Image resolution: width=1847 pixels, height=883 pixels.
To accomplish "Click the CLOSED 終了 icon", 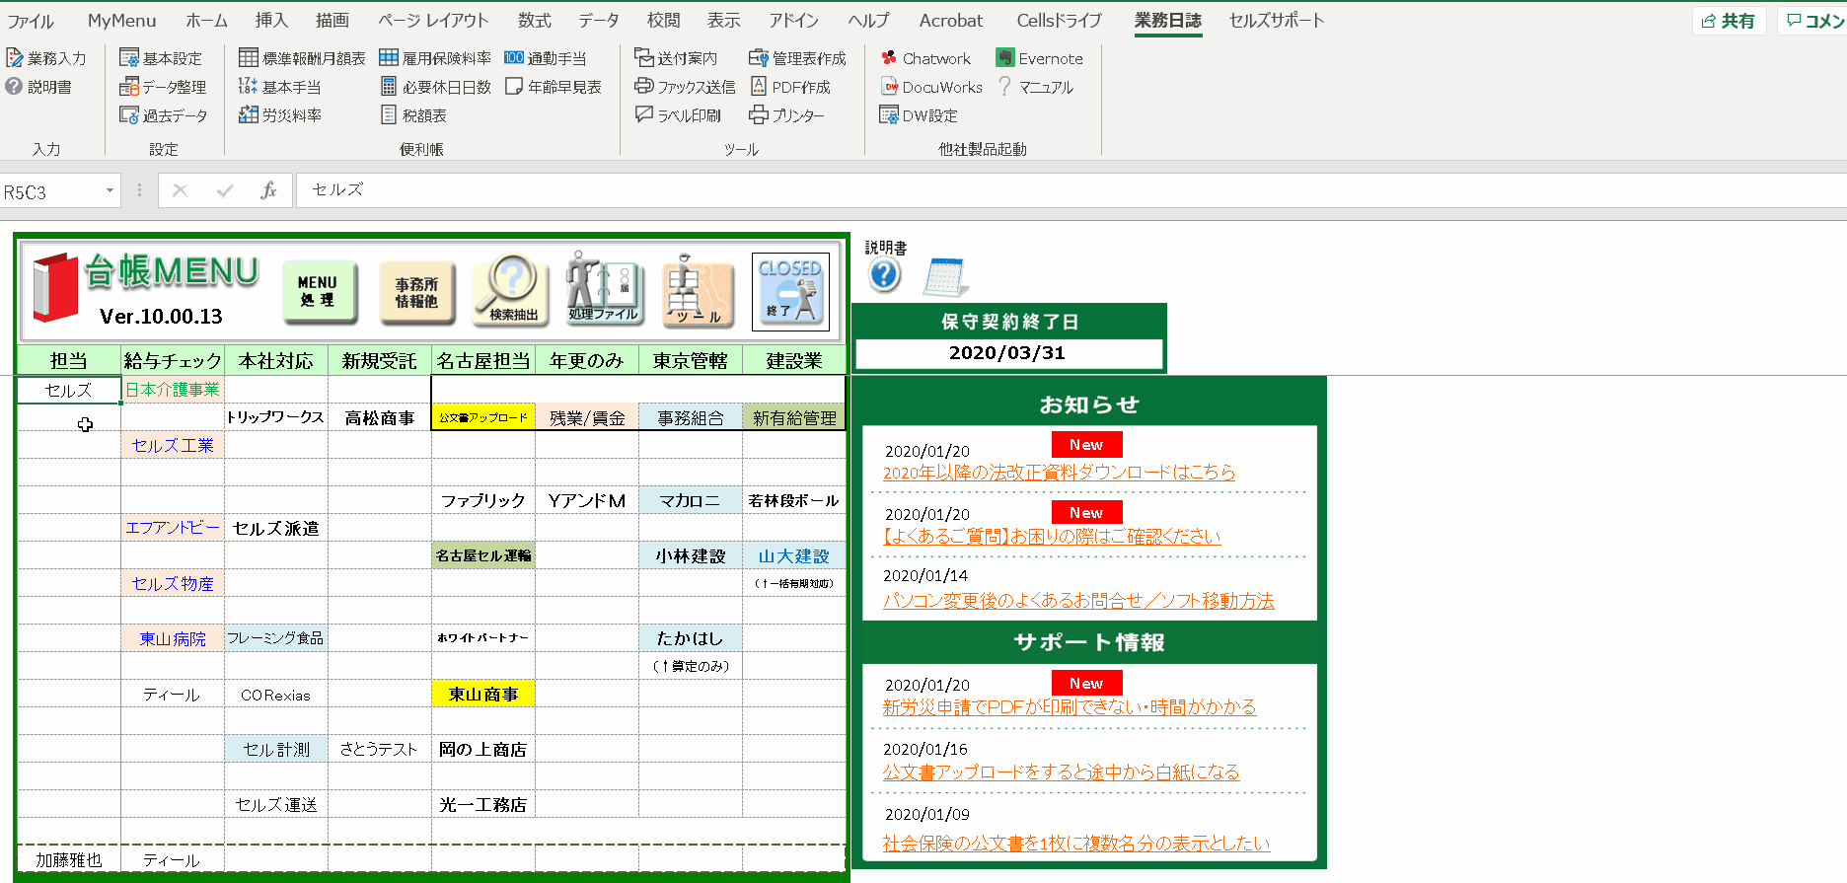I will click(790, 291).
